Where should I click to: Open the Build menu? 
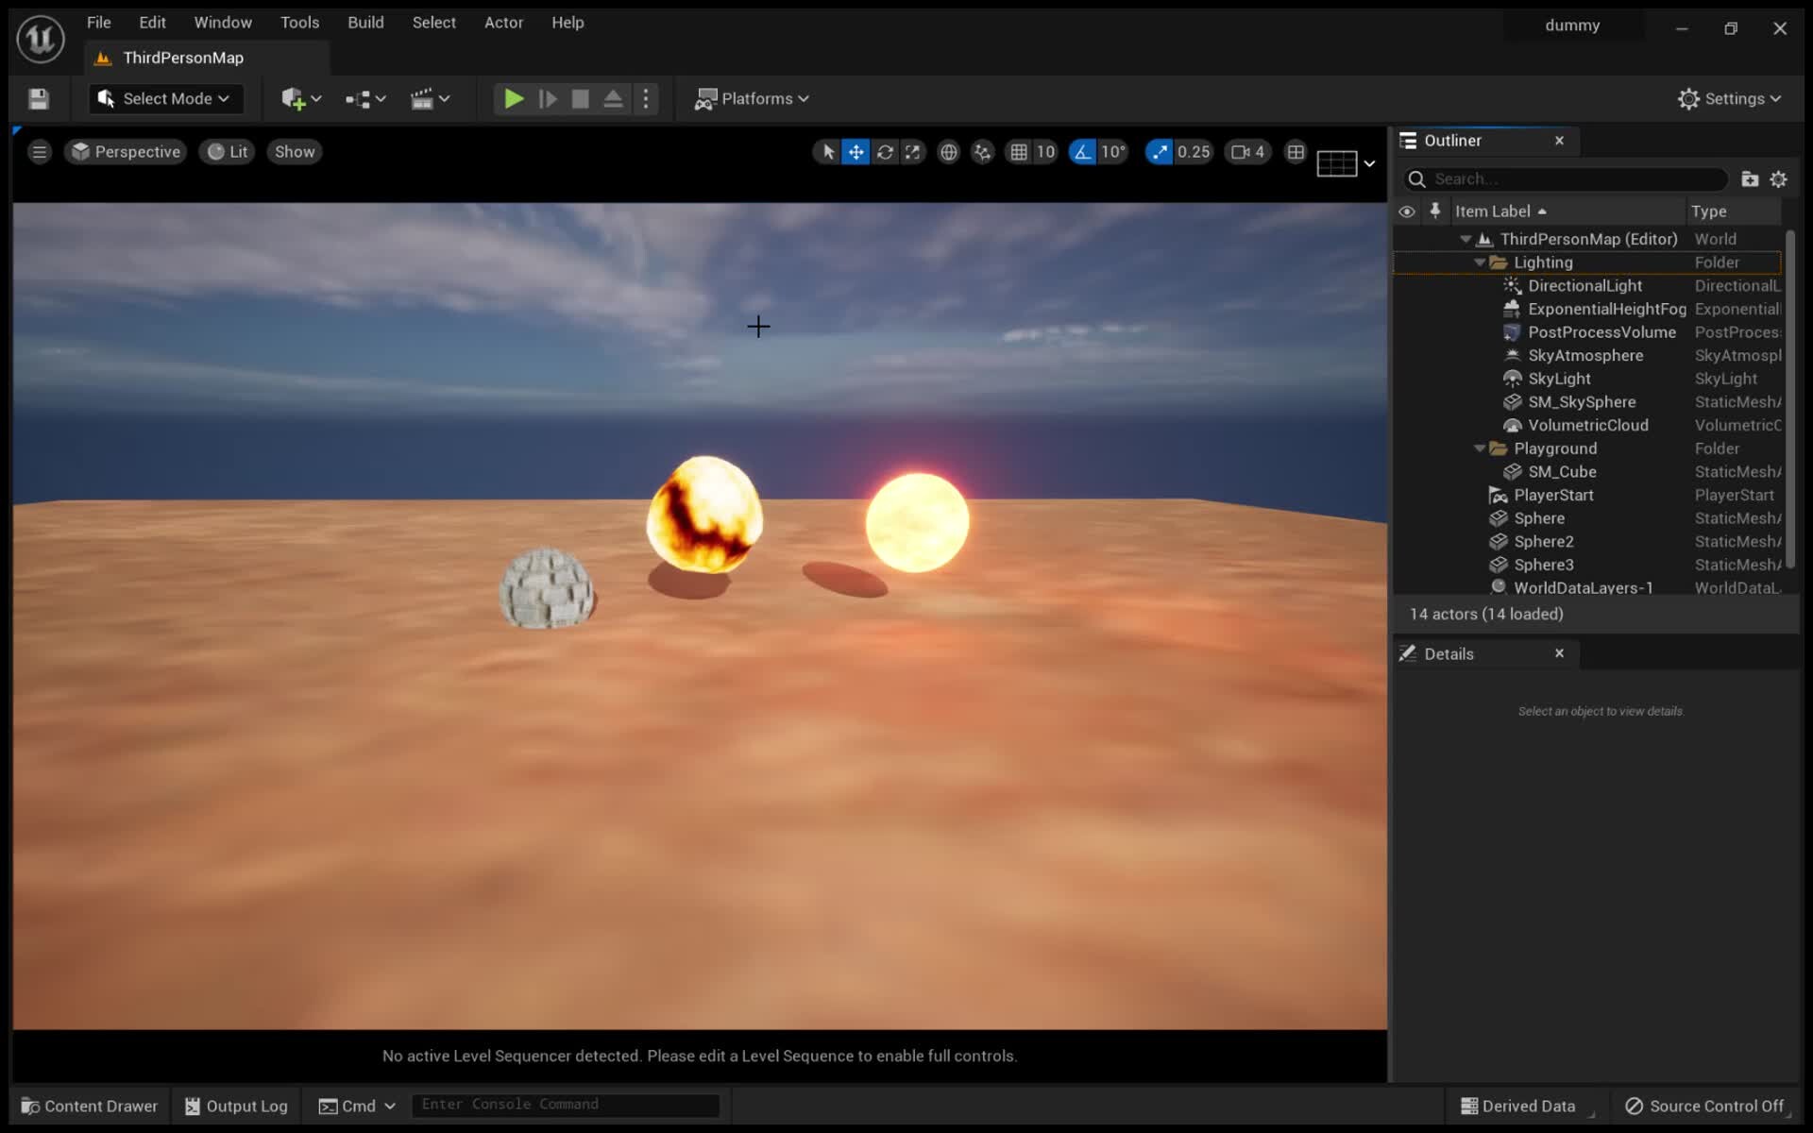pyautogui.click(x=365, y=22)
